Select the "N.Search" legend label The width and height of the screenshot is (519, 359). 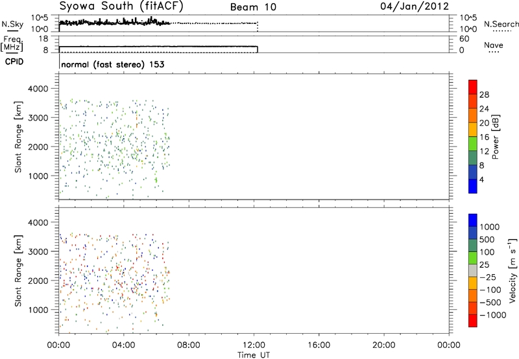pyautogui.click(x=501, y=24)
